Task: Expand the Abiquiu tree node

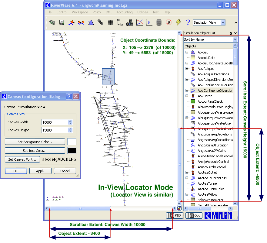Action: coord(187,52)
